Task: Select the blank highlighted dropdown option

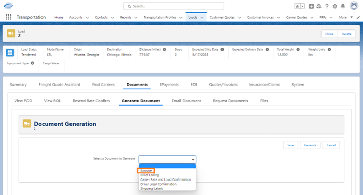Action: pos(167,166)
